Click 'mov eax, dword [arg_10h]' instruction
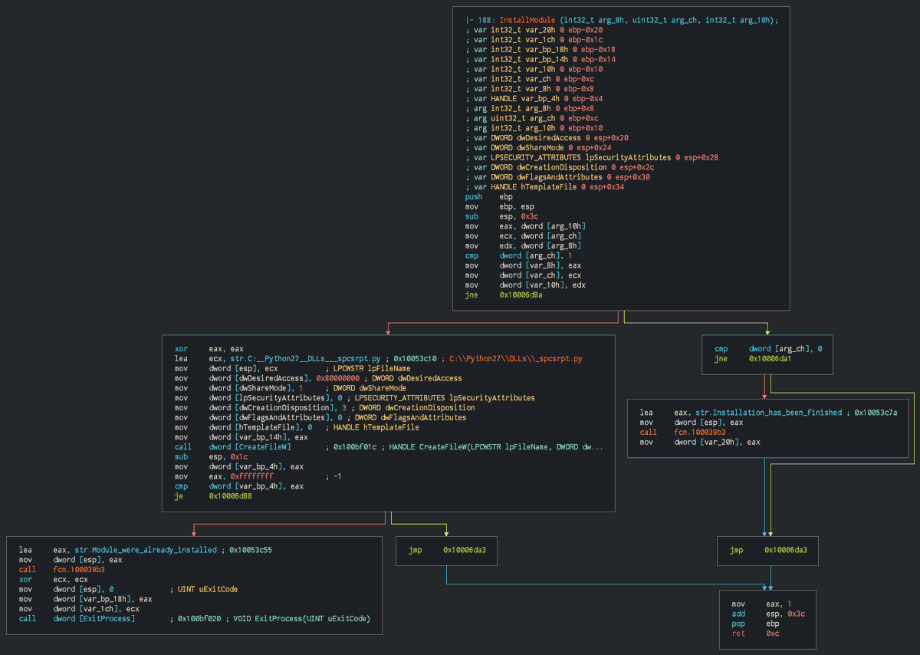Screen dimensions: 920x655 pyautogui.click(x=525, y=226)
